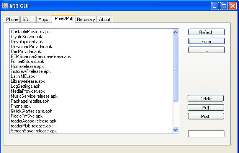Click the "..." parent folder button
The height and width of the screenshot is (153, 239).
pos(206,50)
